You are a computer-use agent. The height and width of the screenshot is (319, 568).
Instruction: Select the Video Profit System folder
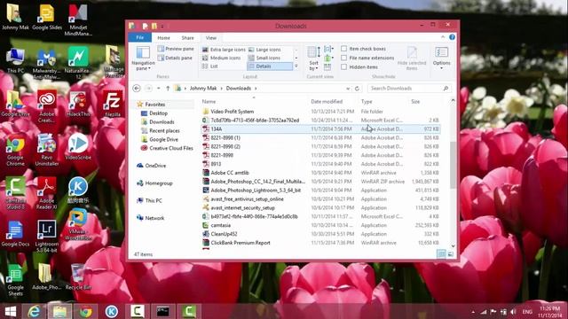coord(233,112)
